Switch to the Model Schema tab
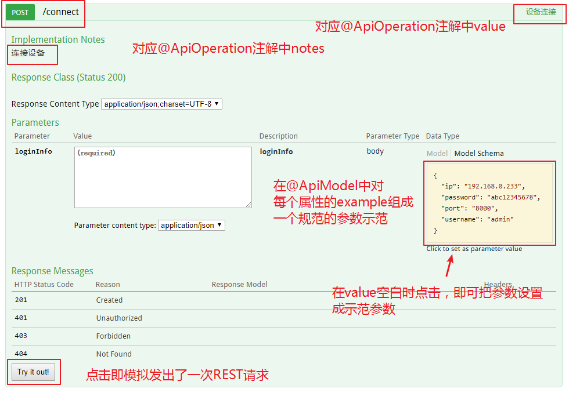 click(478, 153)
